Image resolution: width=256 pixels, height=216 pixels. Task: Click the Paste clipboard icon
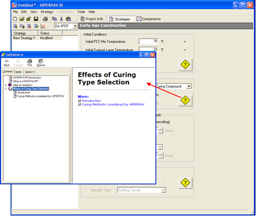coord(68,19)
